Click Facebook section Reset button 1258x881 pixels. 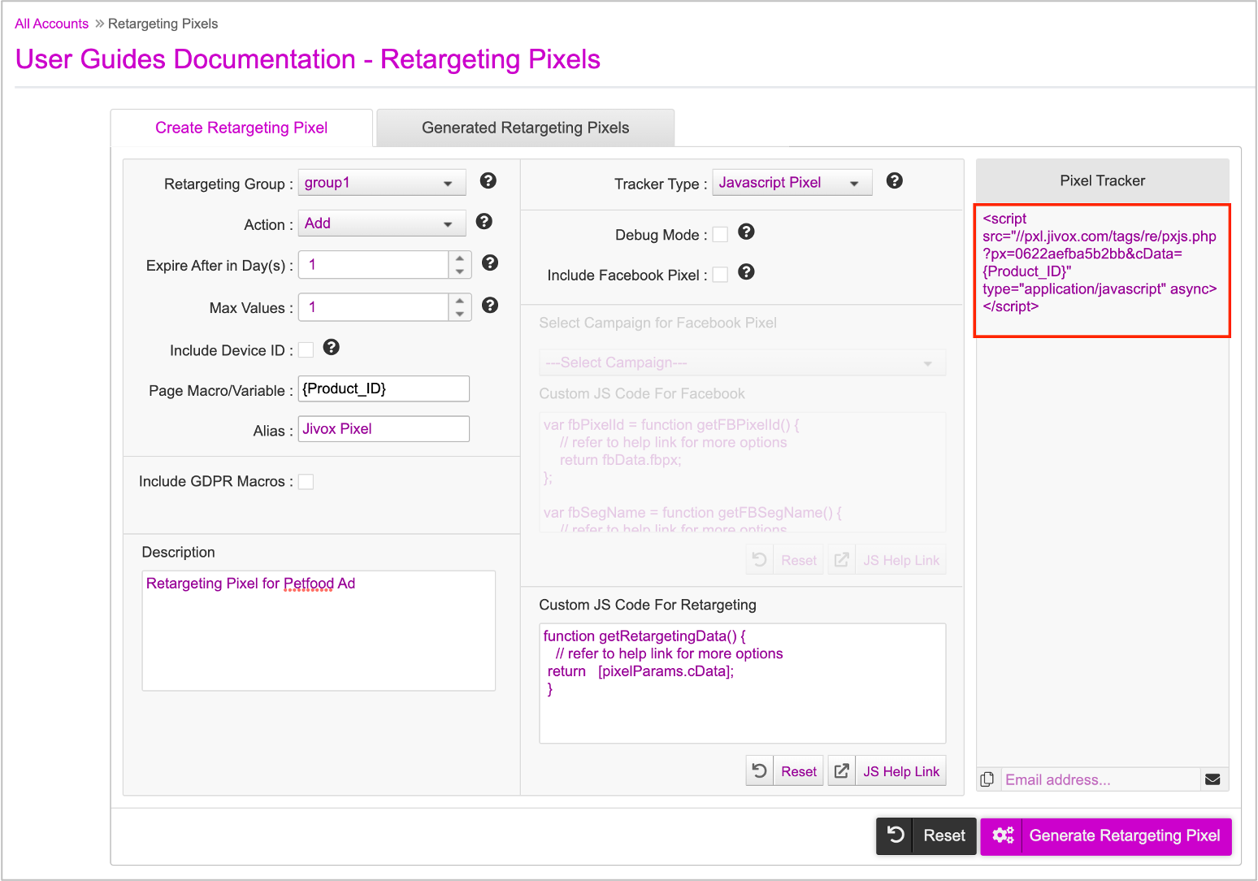click(x=799, y=560)
